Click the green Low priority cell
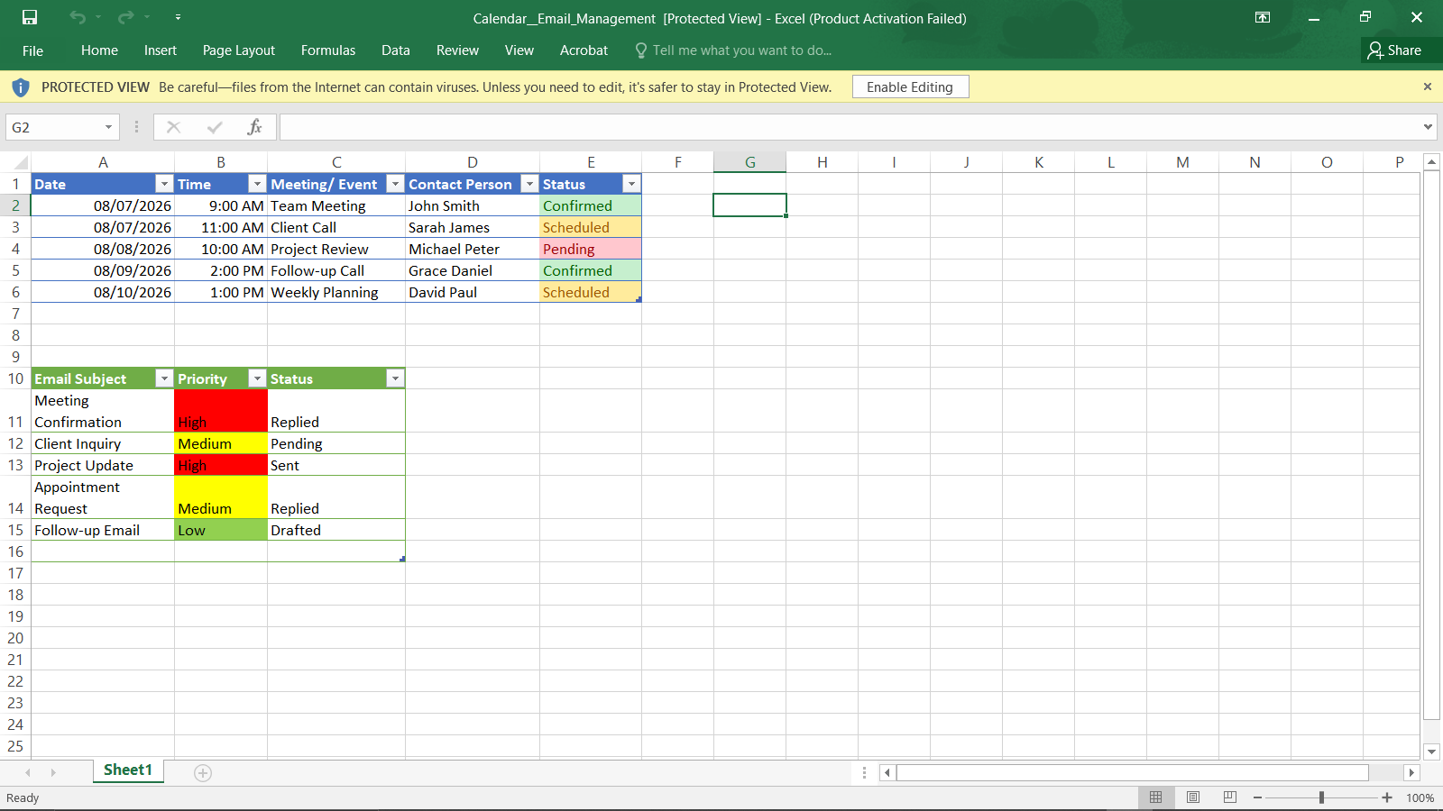 [221, 530]
